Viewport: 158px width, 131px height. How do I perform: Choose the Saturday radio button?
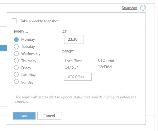[16, 75]
